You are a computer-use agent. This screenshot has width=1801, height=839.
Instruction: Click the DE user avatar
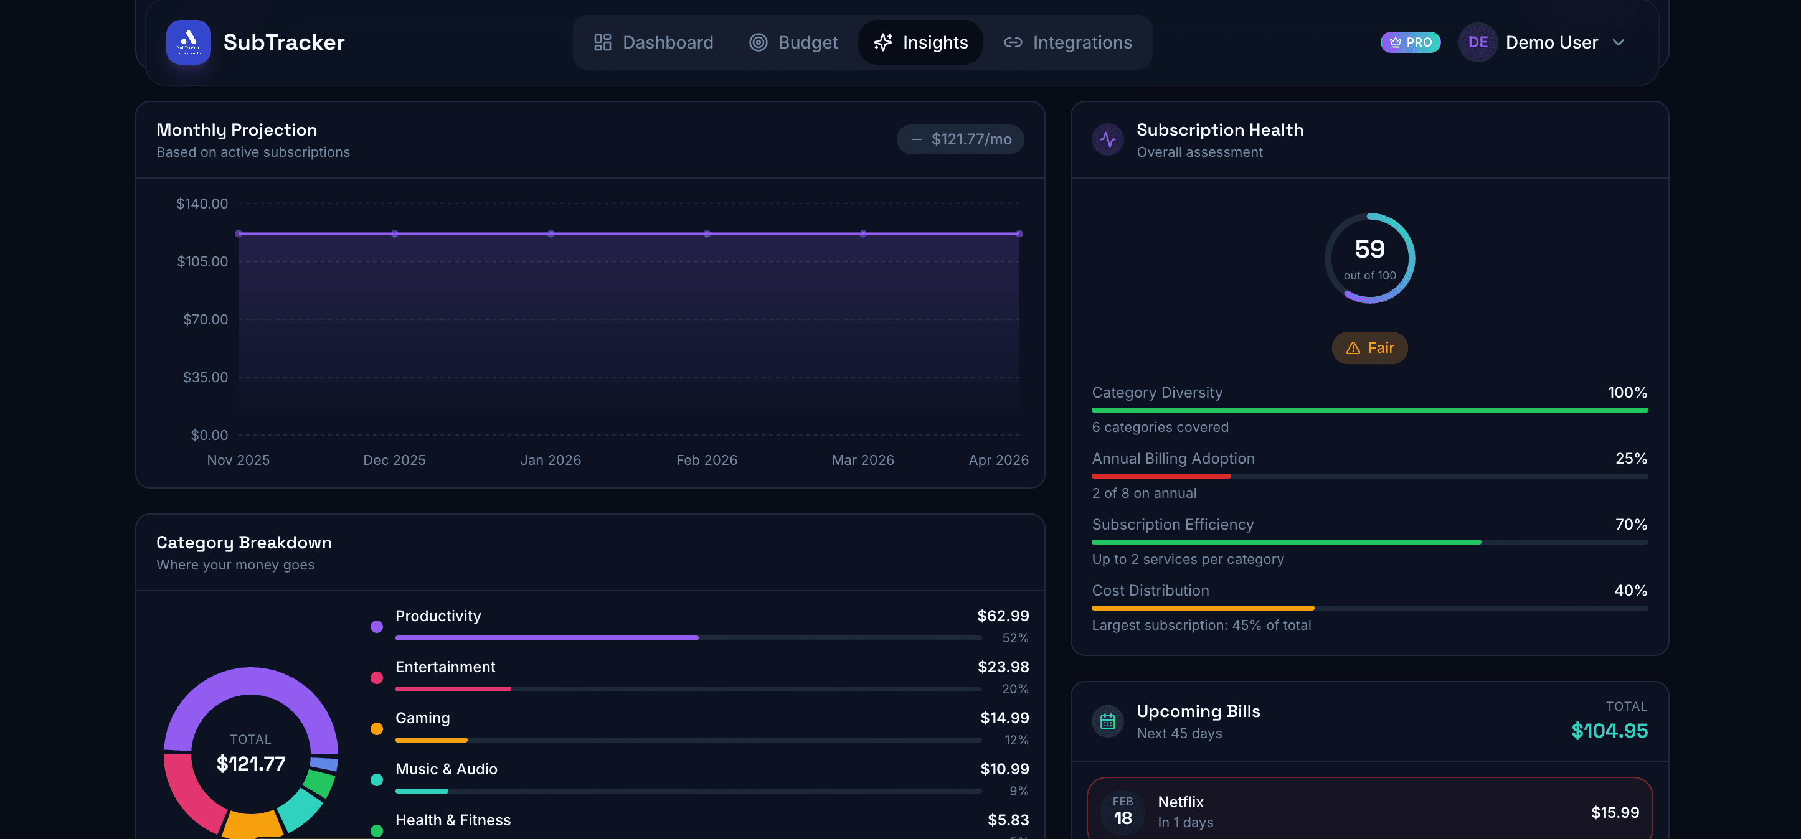tap(1477, 42)
